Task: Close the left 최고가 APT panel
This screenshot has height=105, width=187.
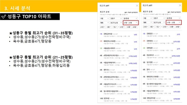Action: (x=137, y=6)
